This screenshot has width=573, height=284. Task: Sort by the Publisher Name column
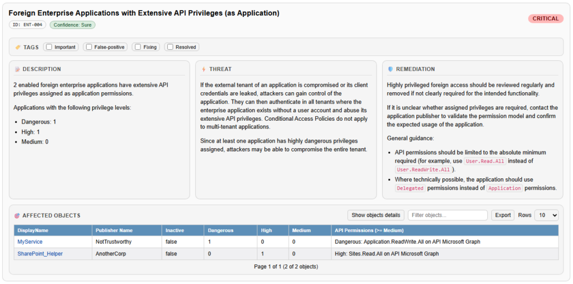click(x=114, y=230)
